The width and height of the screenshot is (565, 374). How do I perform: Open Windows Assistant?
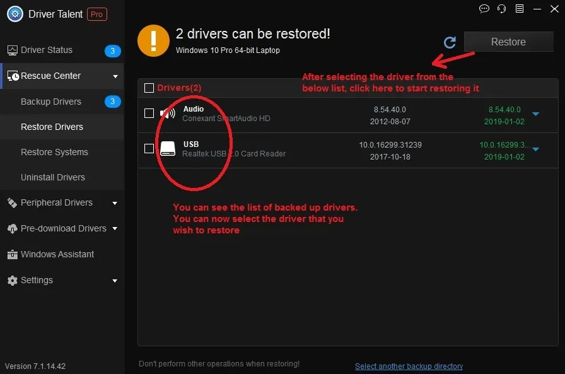click(x=62, y=254)
